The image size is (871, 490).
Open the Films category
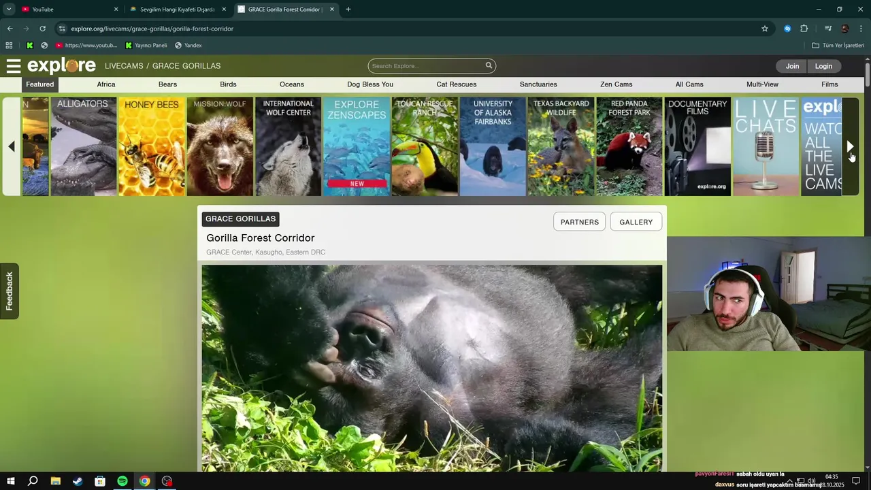829,84
